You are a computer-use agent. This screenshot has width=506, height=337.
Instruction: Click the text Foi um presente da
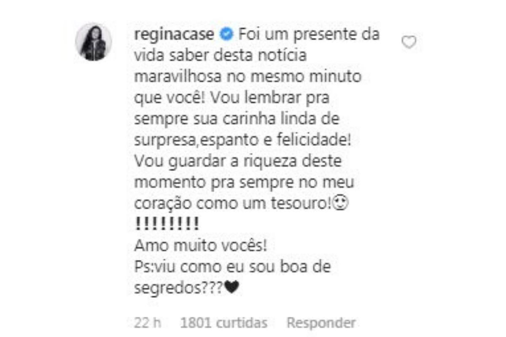pos(309,35)
